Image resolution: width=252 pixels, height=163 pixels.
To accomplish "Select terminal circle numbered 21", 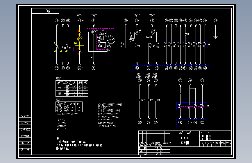I will [x=126, y=21].
